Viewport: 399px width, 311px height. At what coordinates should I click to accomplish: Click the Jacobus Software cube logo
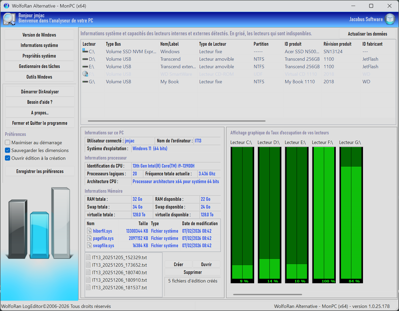390,19
